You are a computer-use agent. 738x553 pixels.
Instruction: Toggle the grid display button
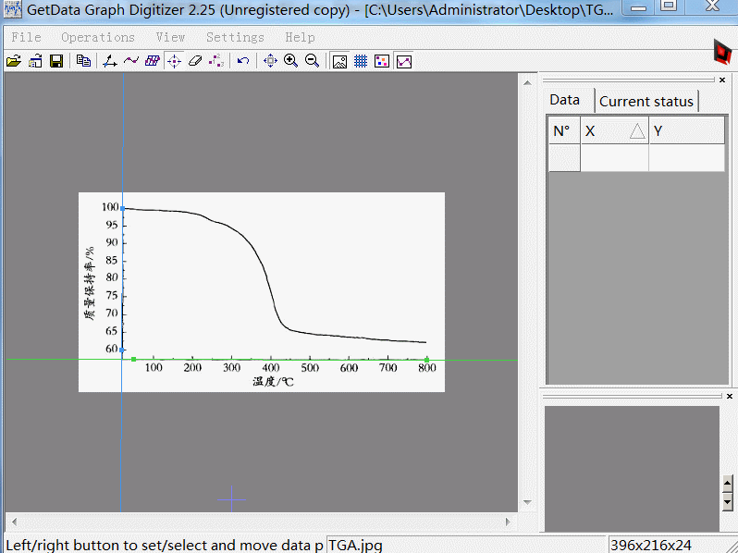[x=361, y=61]
